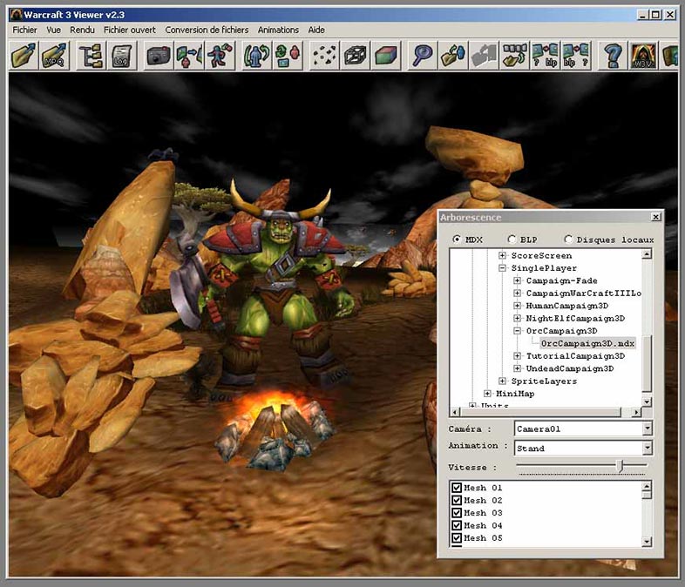Toggle the tree structure toolbar icon
This screenshot has height=587, width=685.
(x=91, y=55)
